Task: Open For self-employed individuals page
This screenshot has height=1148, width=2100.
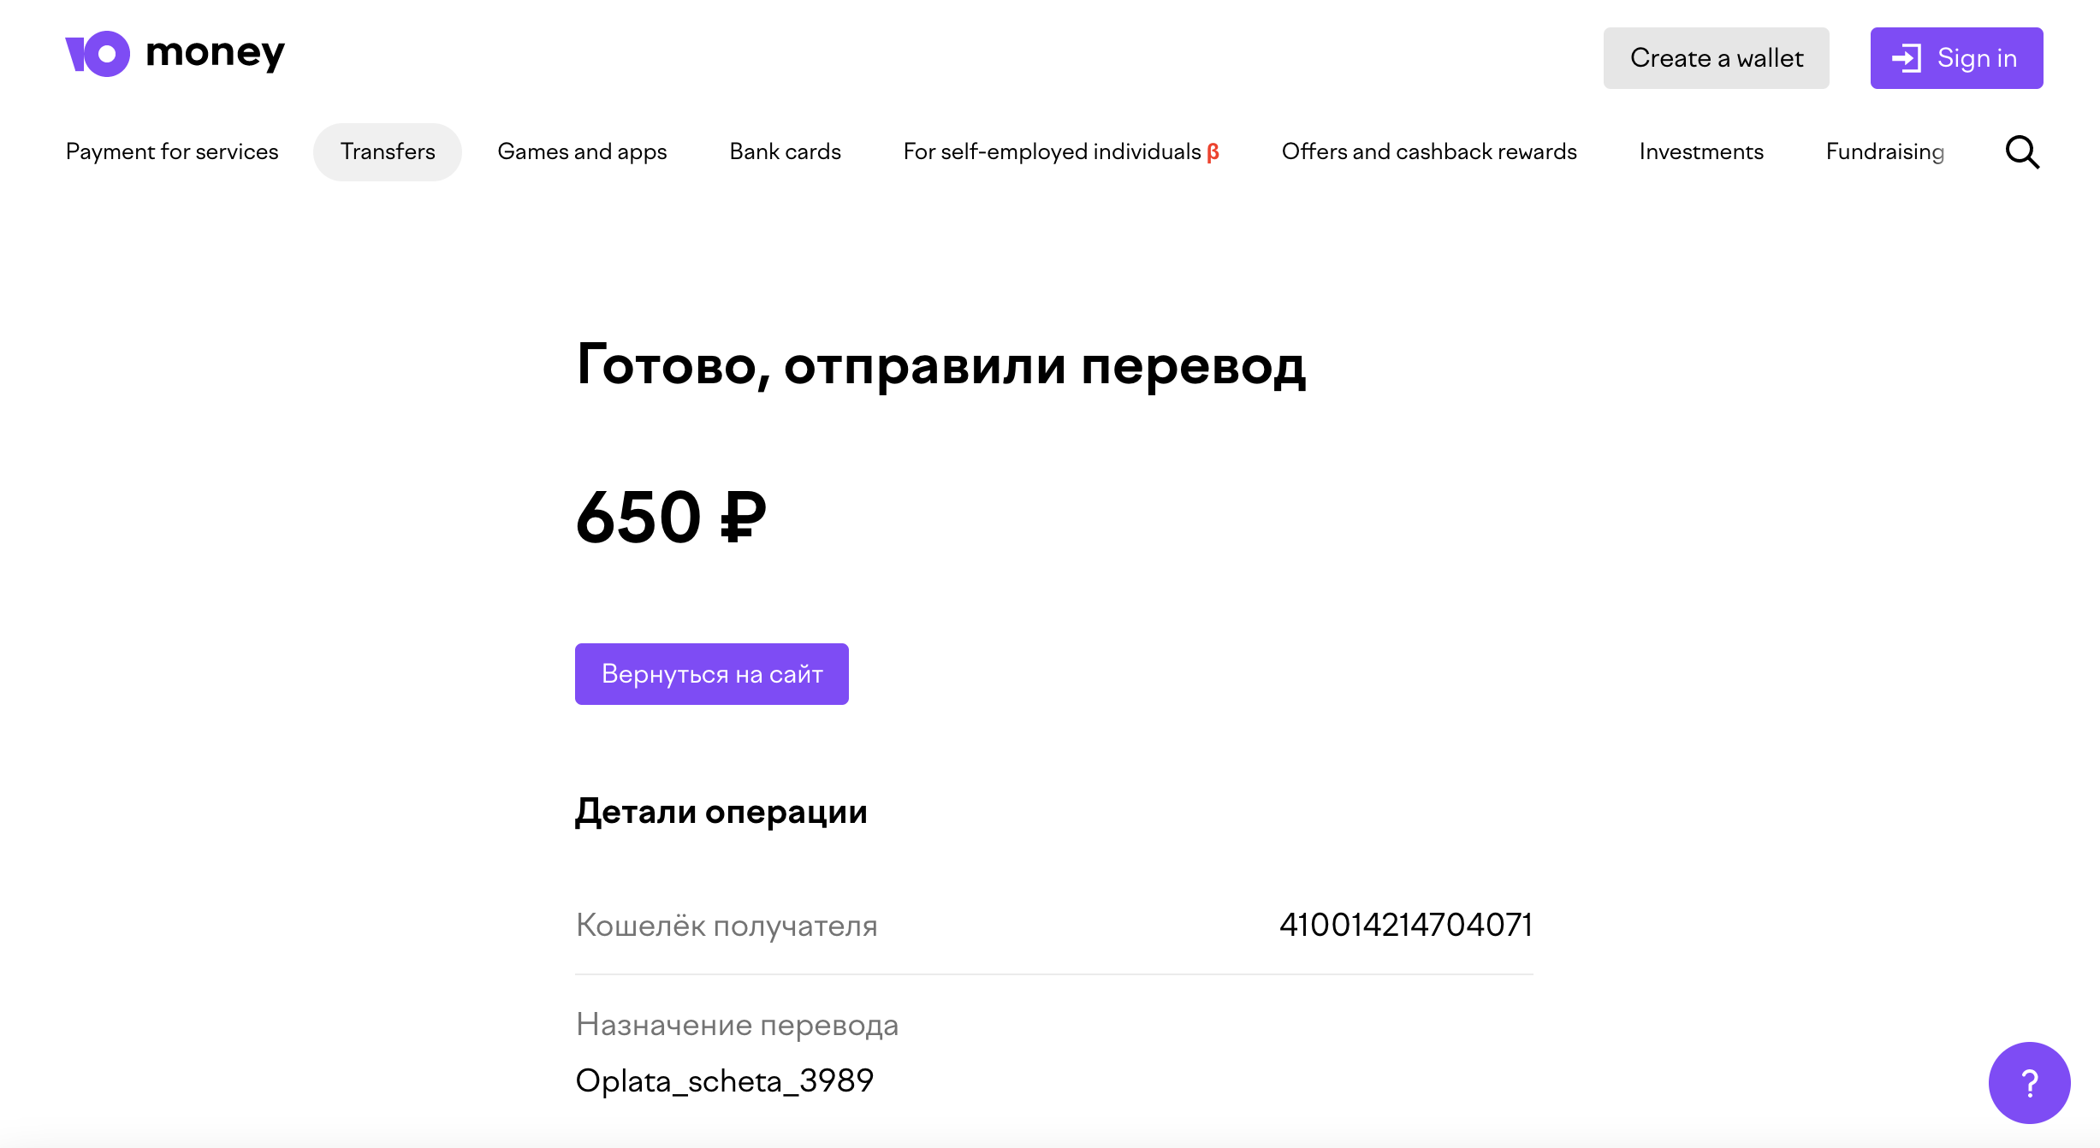Action: [1052, 151]
